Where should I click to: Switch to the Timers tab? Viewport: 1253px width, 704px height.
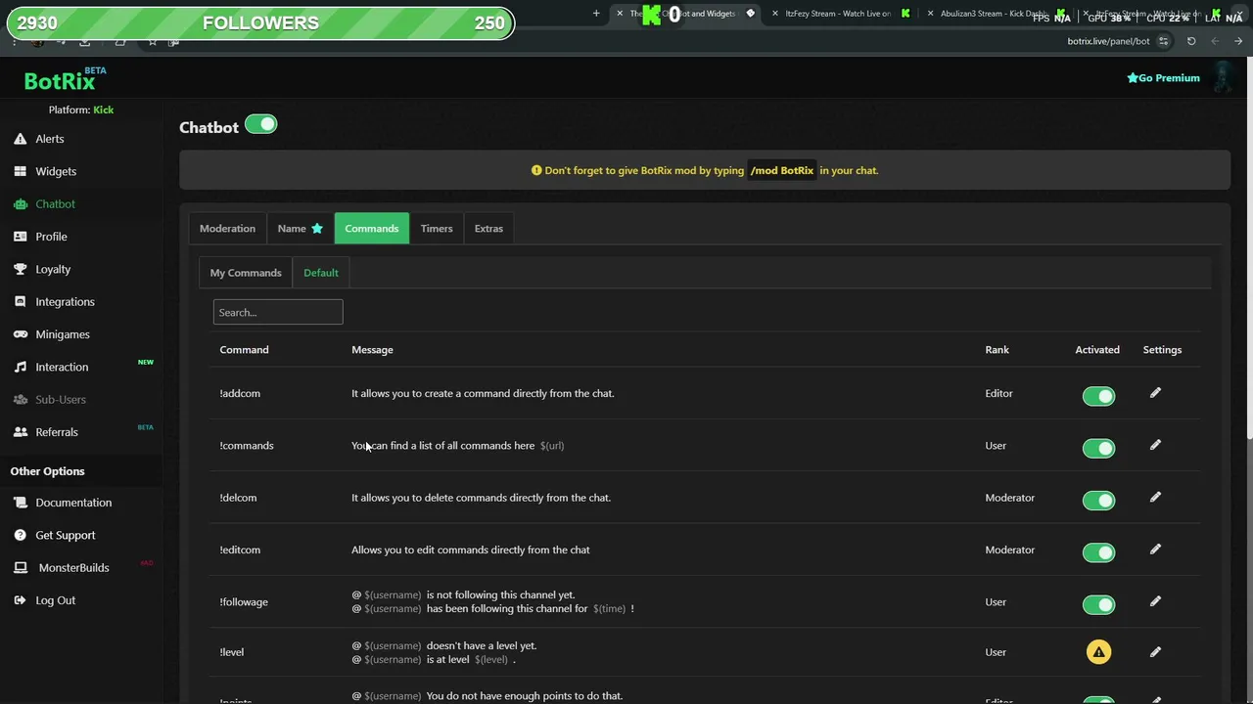[437, 228]
